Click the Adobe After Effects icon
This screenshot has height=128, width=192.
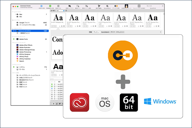click(x=17, y=45)
